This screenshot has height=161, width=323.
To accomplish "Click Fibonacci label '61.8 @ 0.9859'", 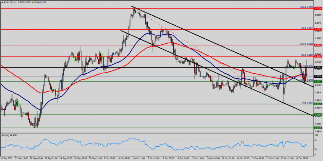I will click(306, 44).
